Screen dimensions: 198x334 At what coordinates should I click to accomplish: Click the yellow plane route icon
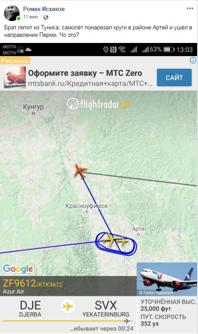(x=68, y=306)
